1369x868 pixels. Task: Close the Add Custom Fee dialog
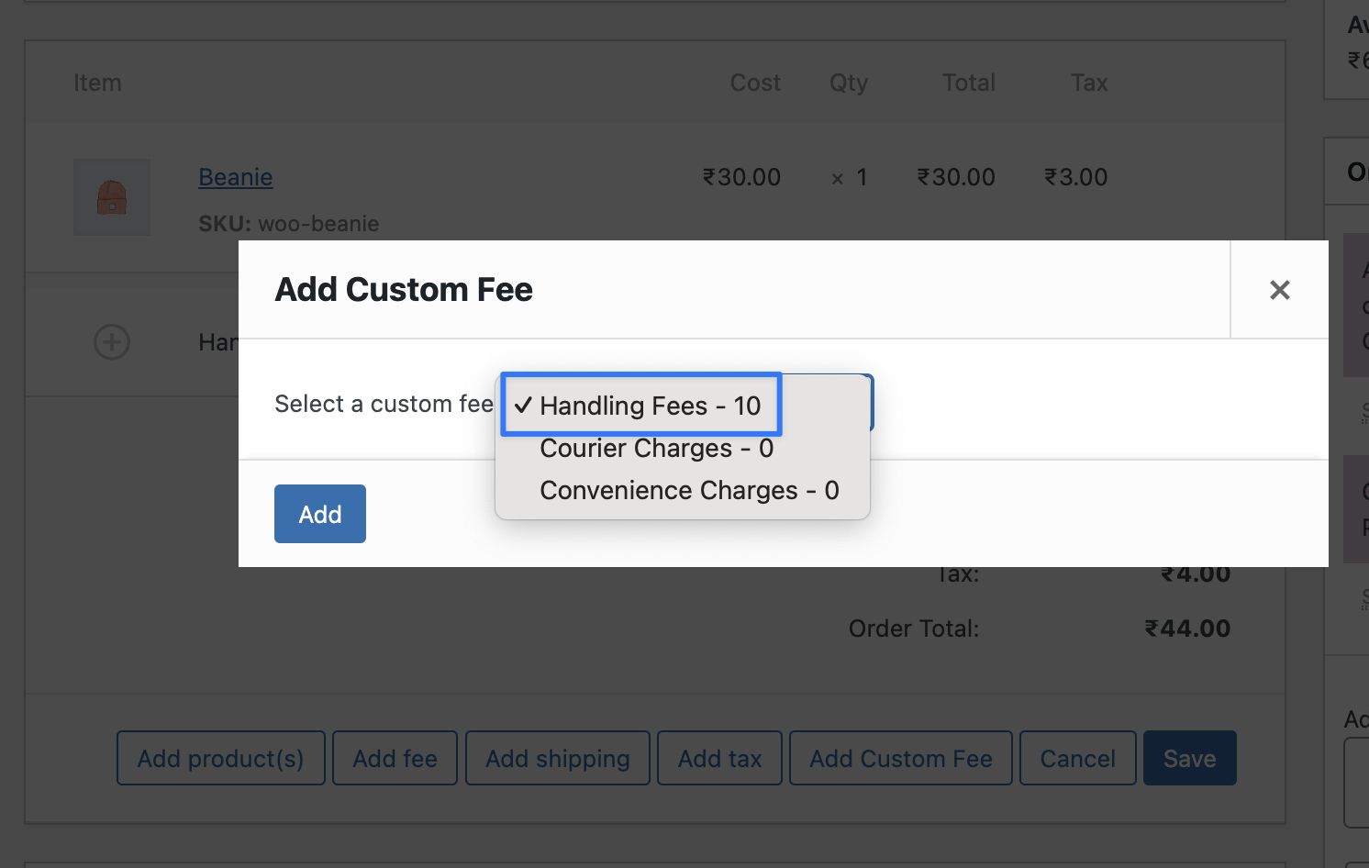click(1279, 290)
